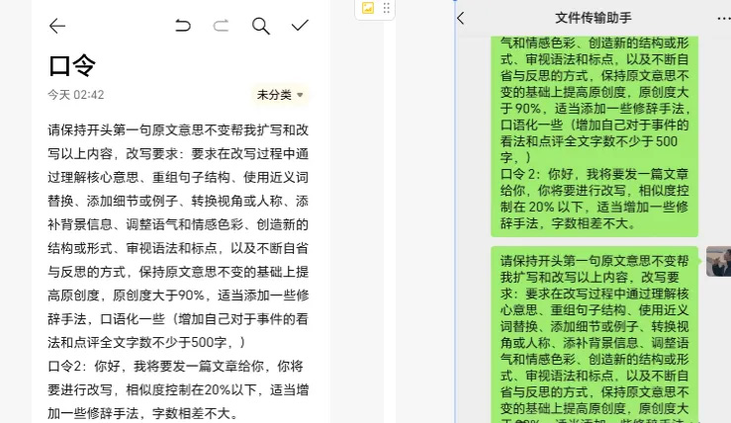Save note with checkmark icon

(300, 25)
